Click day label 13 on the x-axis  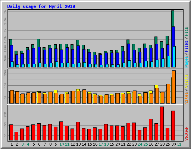coord(78,144)
